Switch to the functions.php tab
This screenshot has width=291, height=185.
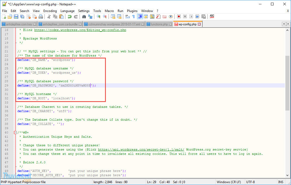click(159, 24)
